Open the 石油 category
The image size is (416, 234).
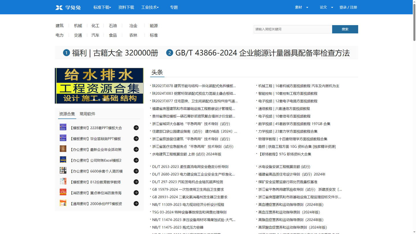(113, 26)
